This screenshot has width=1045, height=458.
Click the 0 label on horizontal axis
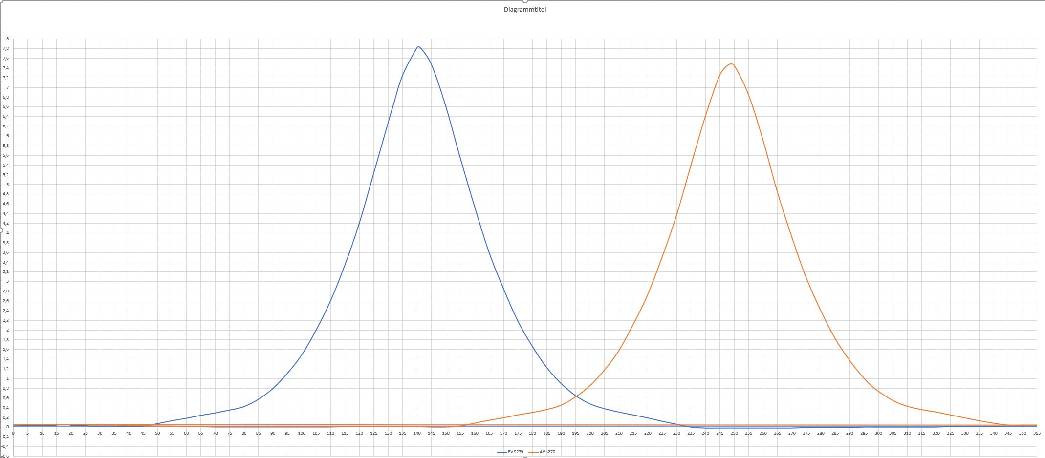click(13, 433)
